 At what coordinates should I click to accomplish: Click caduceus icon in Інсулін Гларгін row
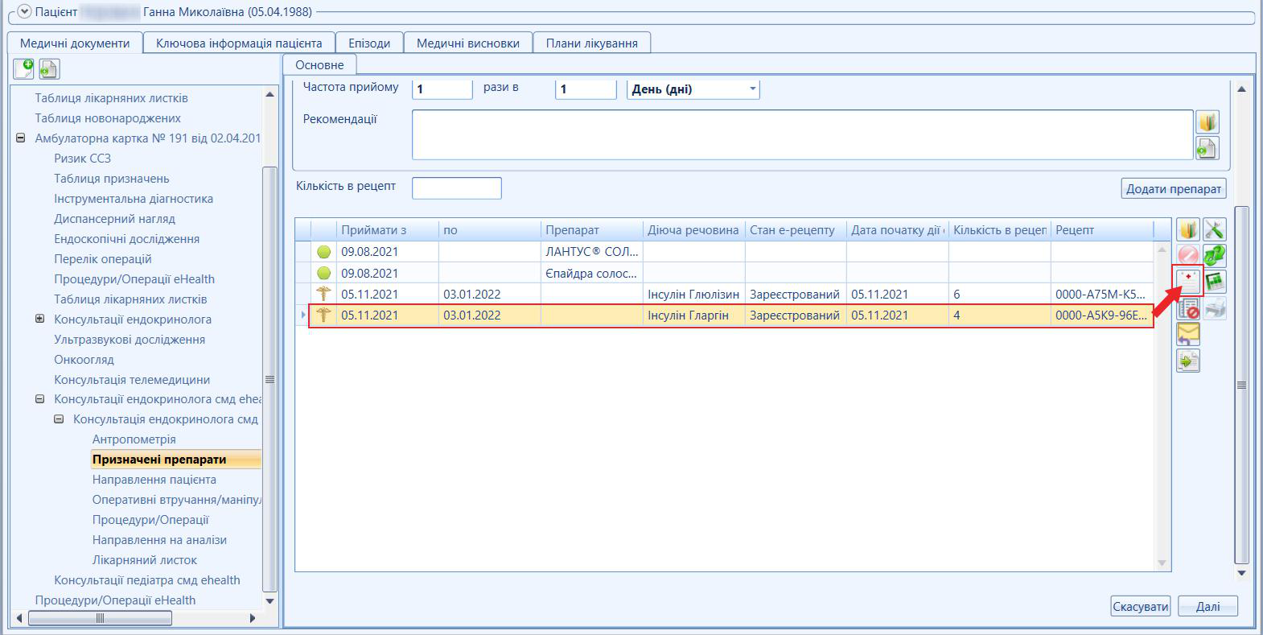click(x=323, y=315)
